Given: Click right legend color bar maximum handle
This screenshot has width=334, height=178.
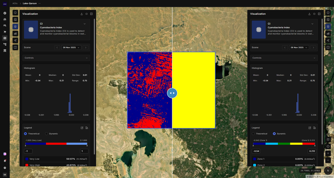Looking at the screenshot, I should coord(315,146).
